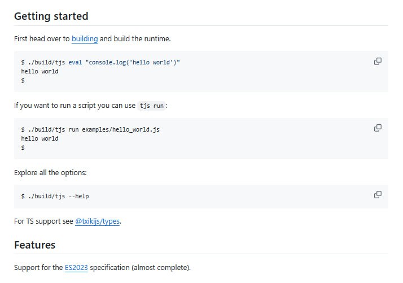Click the Explore all the options text

(50, 172)
